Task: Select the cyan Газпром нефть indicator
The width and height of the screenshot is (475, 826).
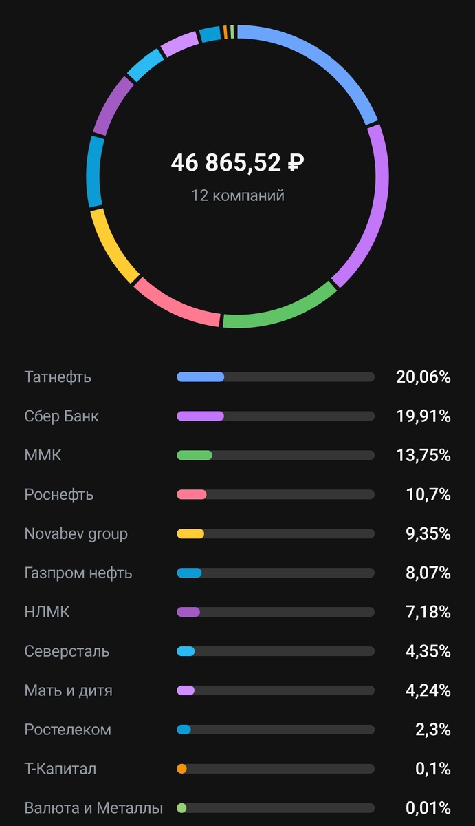Action: point(184,573)
